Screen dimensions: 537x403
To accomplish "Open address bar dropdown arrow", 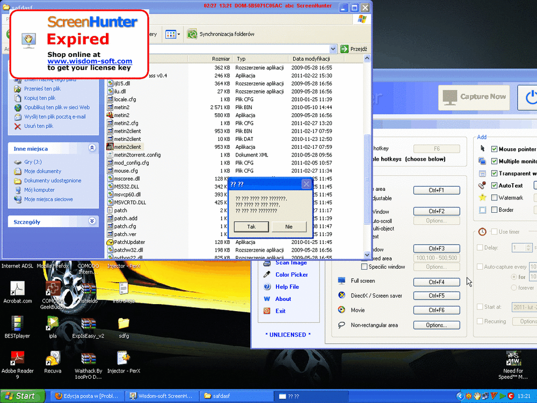I will point(333,49).
